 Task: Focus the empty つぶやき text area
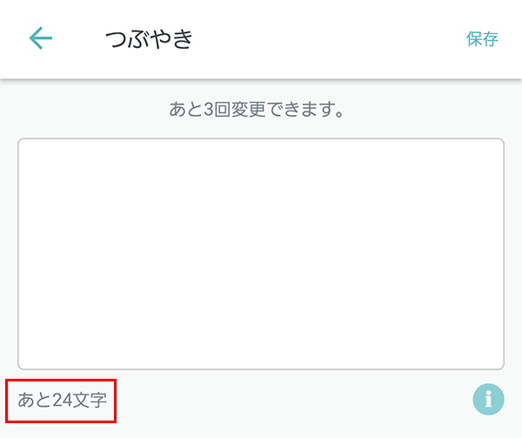click(261, 253)
